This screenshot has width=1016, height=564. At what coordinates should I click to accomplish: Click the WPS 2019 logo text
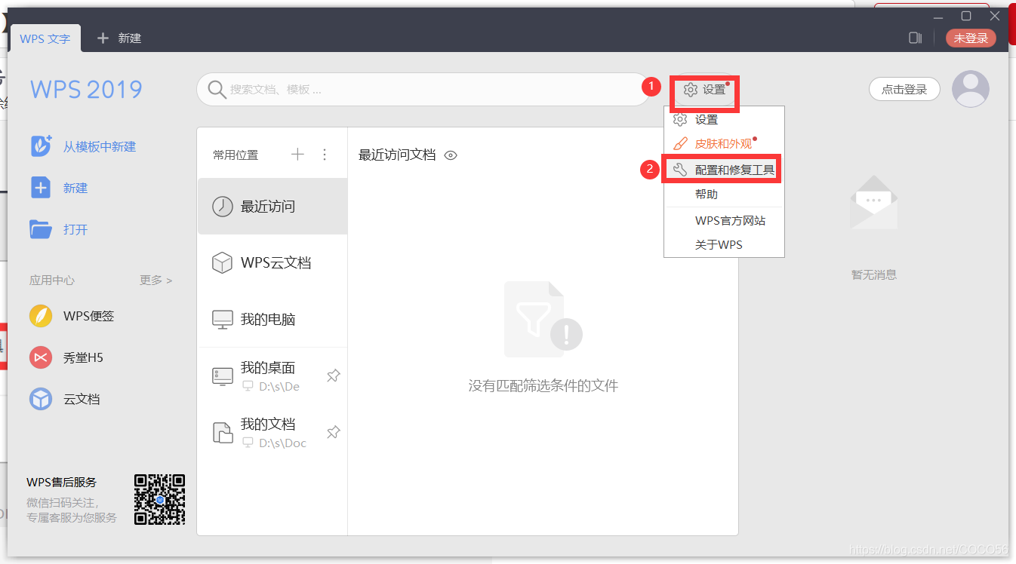point(86,90)
